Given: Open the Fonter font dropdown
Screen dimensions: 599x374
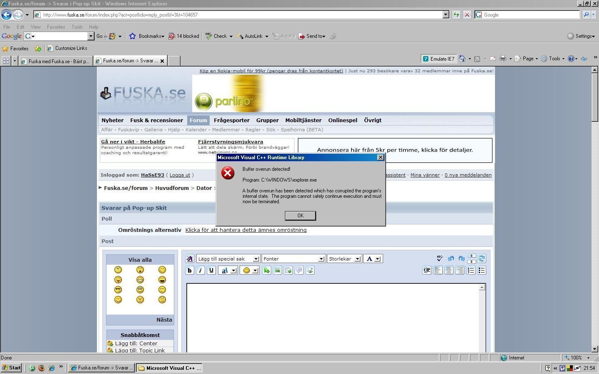Looking at the screenshot, I should pos(293,259).
